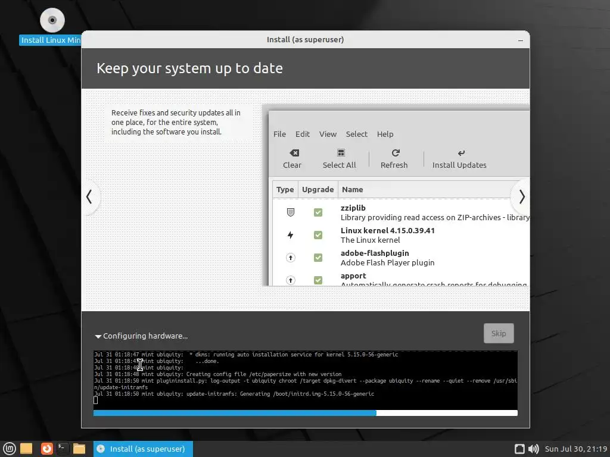Advance to the next slide with right arrow
This screenshot has height=457, width=610.
(522, 196)
